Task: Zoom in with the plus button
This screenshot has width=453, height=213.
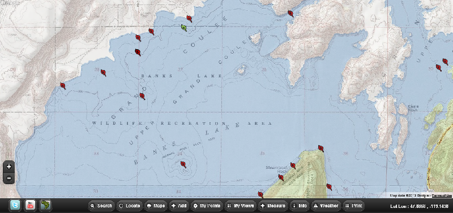Action: point(8,167)
